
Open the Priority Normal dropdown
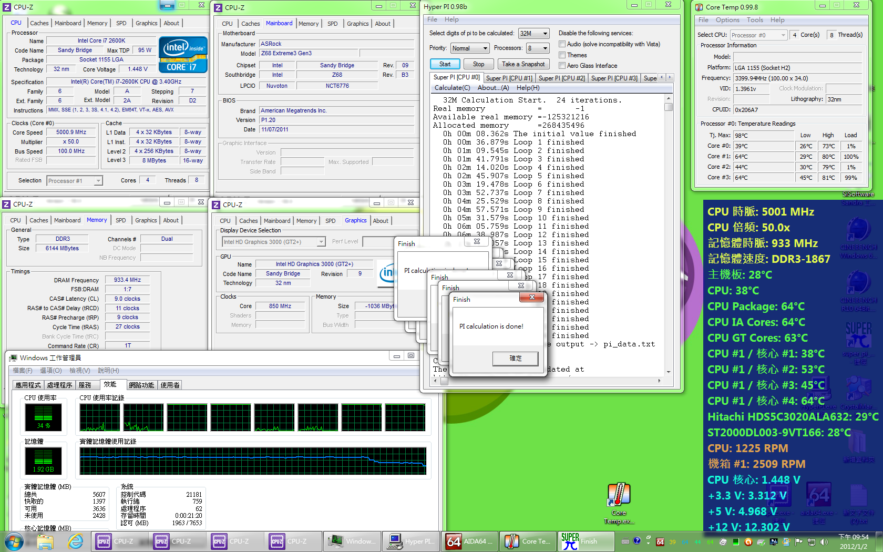click(x=470, y=48)
